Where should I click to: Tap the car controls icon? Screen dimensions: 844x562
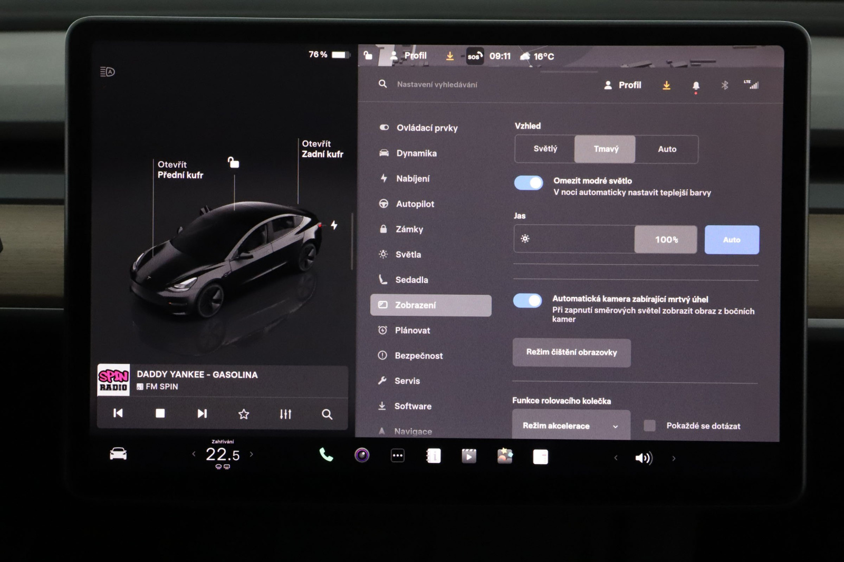coord(118,454)
